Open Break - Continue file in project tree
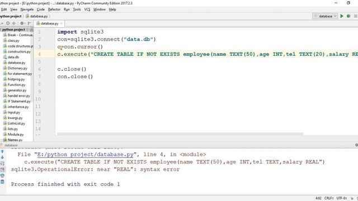Image resolution: width=358 pixels, height=201 pixels. [x=18, y=35]
